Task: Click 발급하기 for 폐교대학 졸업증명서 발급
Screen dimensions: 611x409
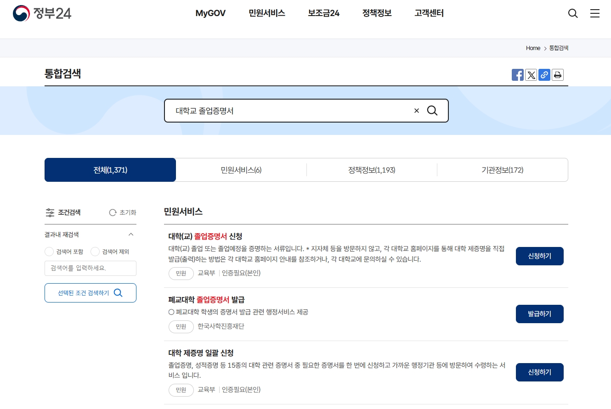Action: (x=539, y=314)
